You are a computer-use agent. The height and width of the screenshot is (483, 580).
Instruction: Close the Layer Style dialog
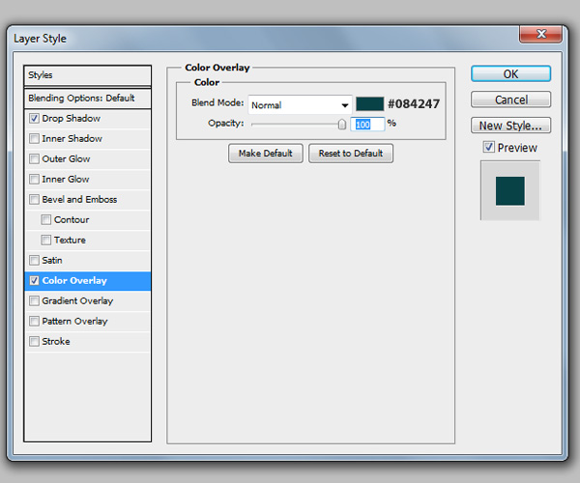541,35
